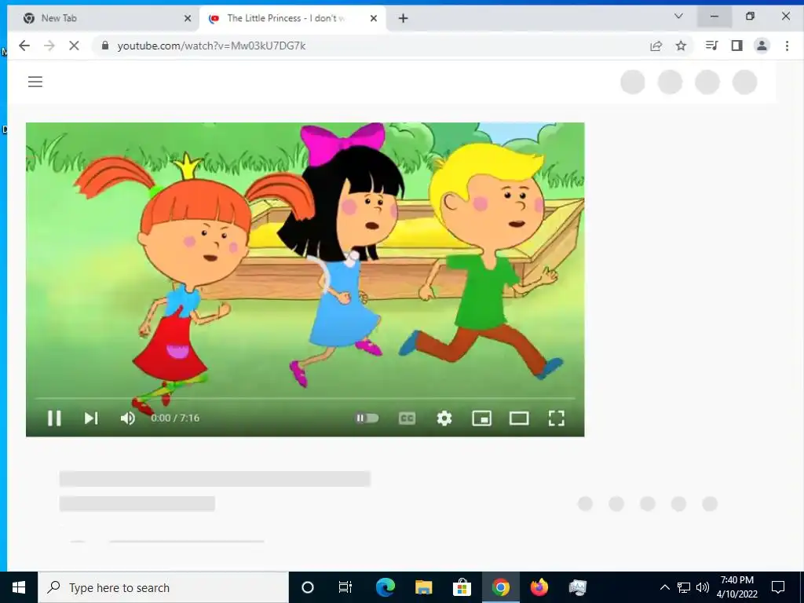Open the network status tray icon
This screenshot has height=603, width=804.
tap(684, 587)
